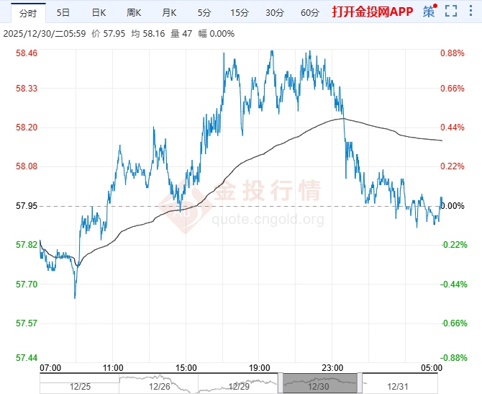The width and height of the screenshot is (482, 394).
Task: Click the 12/29 date in navigator
Action: (239, 387)
